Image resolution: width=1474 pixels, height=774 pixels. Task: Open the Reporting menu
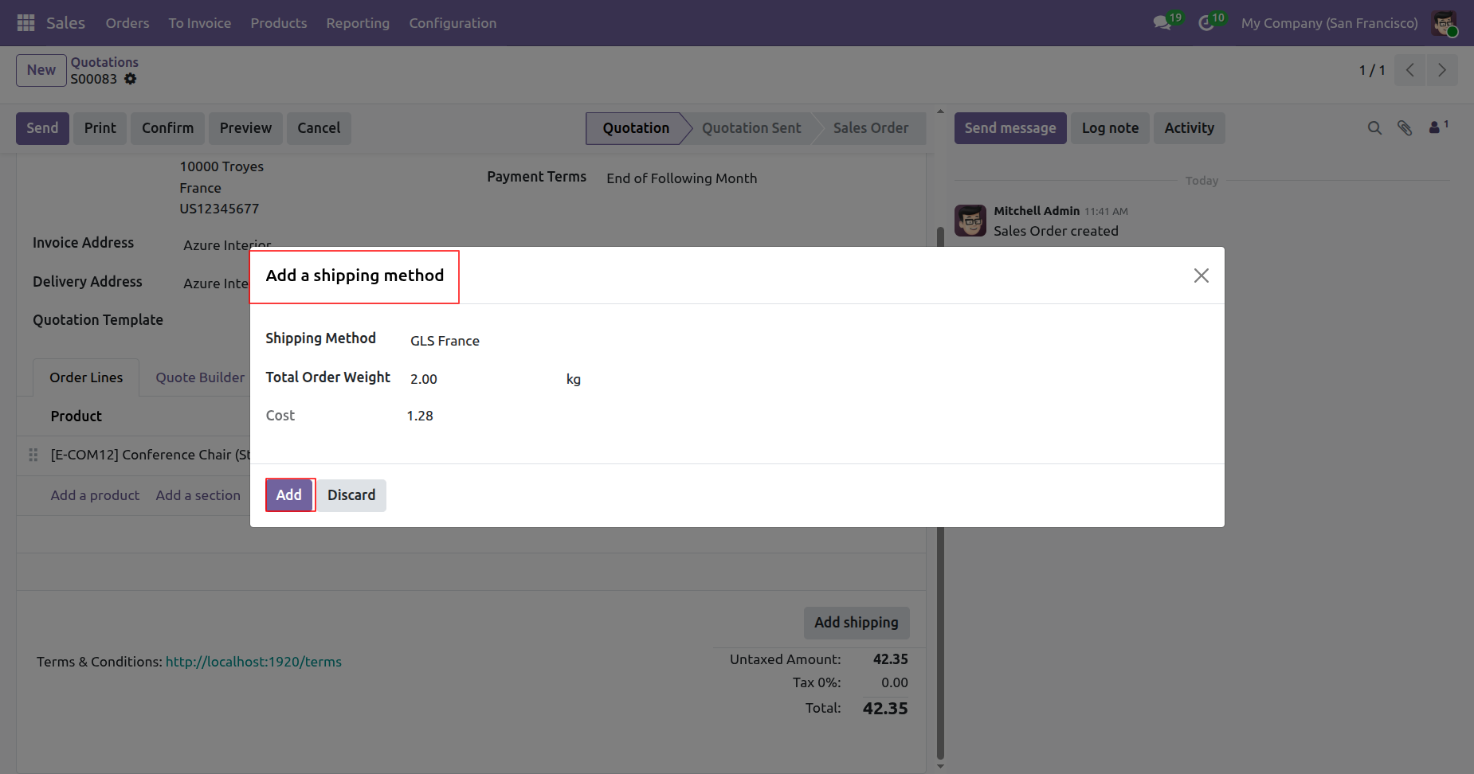click(358, 23)
